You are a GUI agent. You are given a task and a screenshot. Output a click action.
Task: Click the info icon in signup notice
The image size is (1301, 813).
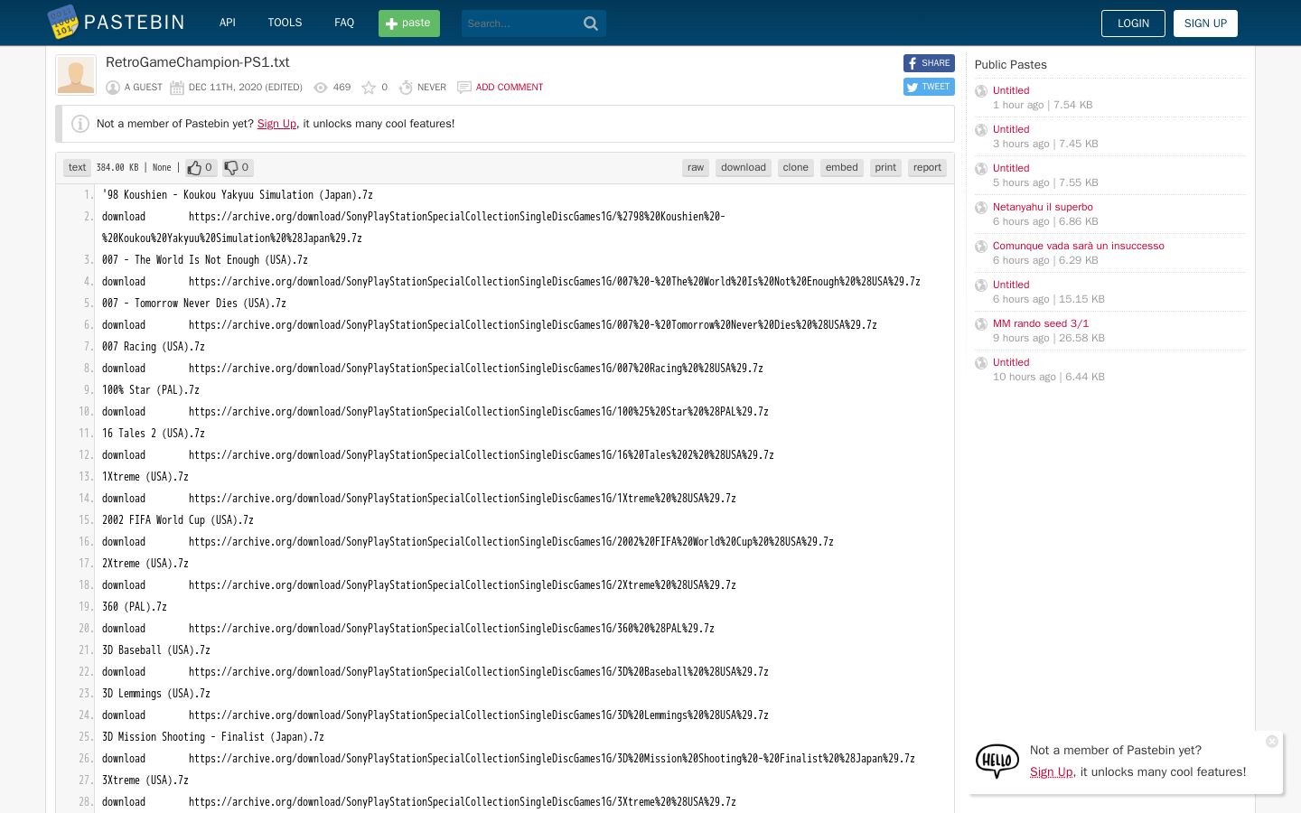click(x=80, y=124)
